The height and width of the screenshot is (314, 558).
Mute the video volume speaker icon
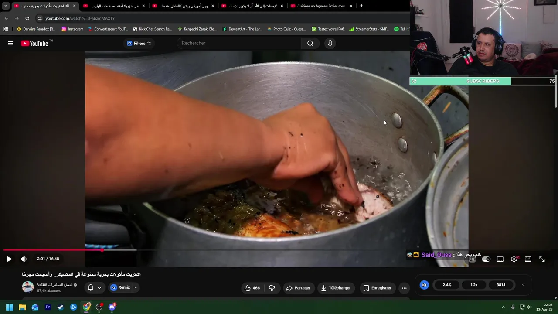tap(24, 259)
